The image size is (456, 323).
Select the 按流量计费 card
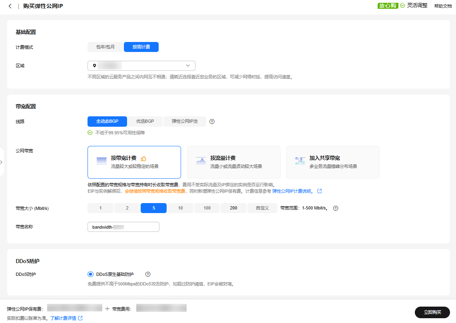click(234, 162)
